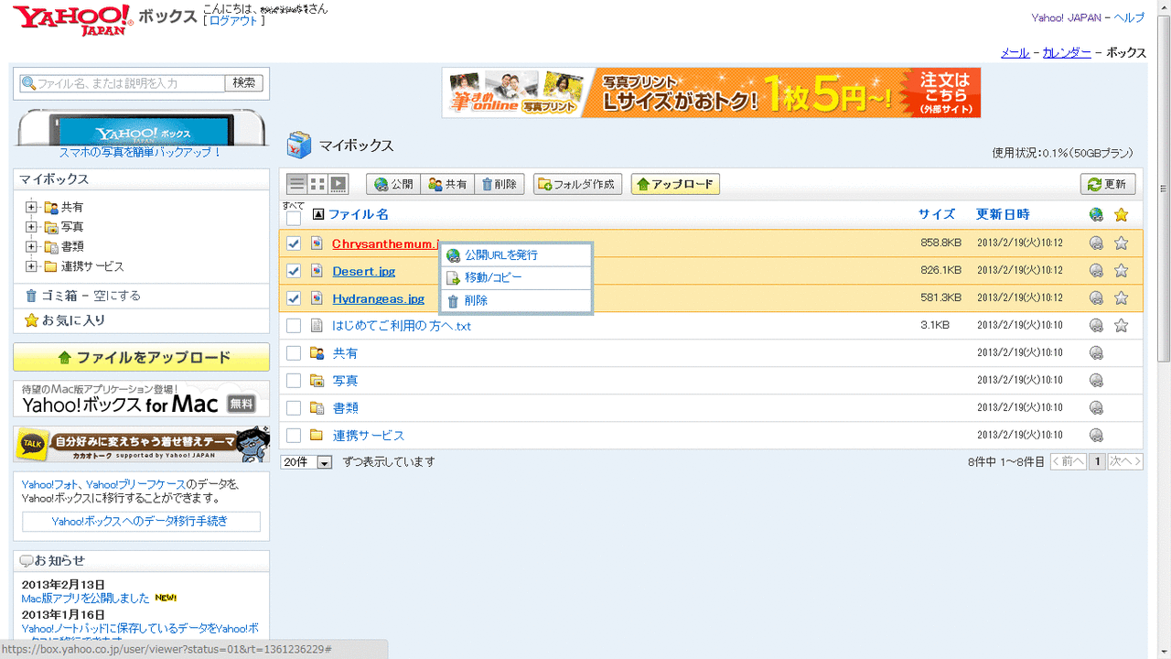Expand the 連携サービス tree node in sidebar
This screenshot has width=1171, height=659.
(31, 266)
